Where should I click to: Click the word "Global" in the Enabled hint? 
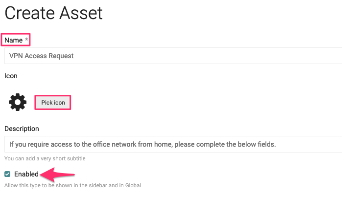[x=132, y=185]
